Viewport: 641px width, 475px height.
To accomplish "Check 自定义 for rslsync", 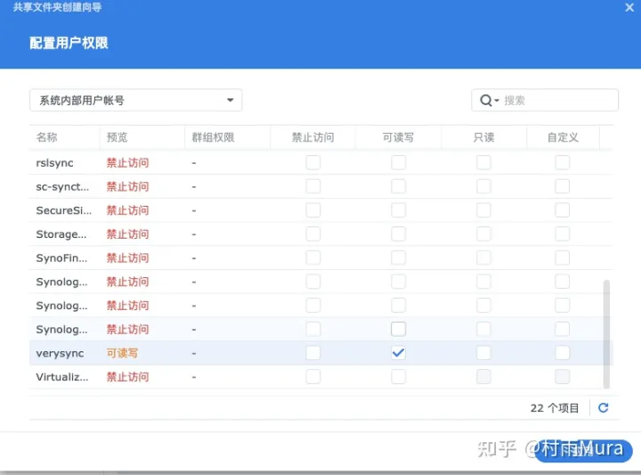I will point(563,162).
